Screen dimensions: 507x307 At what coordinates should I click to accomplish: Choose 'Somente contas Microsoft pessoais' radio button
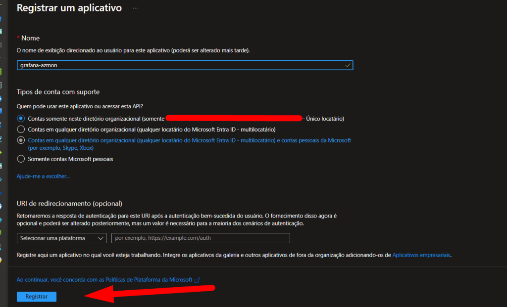coord(21,159)
